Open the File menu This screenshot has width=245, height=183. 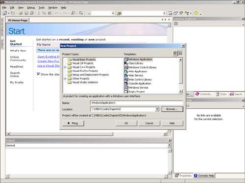pos(4,8)
